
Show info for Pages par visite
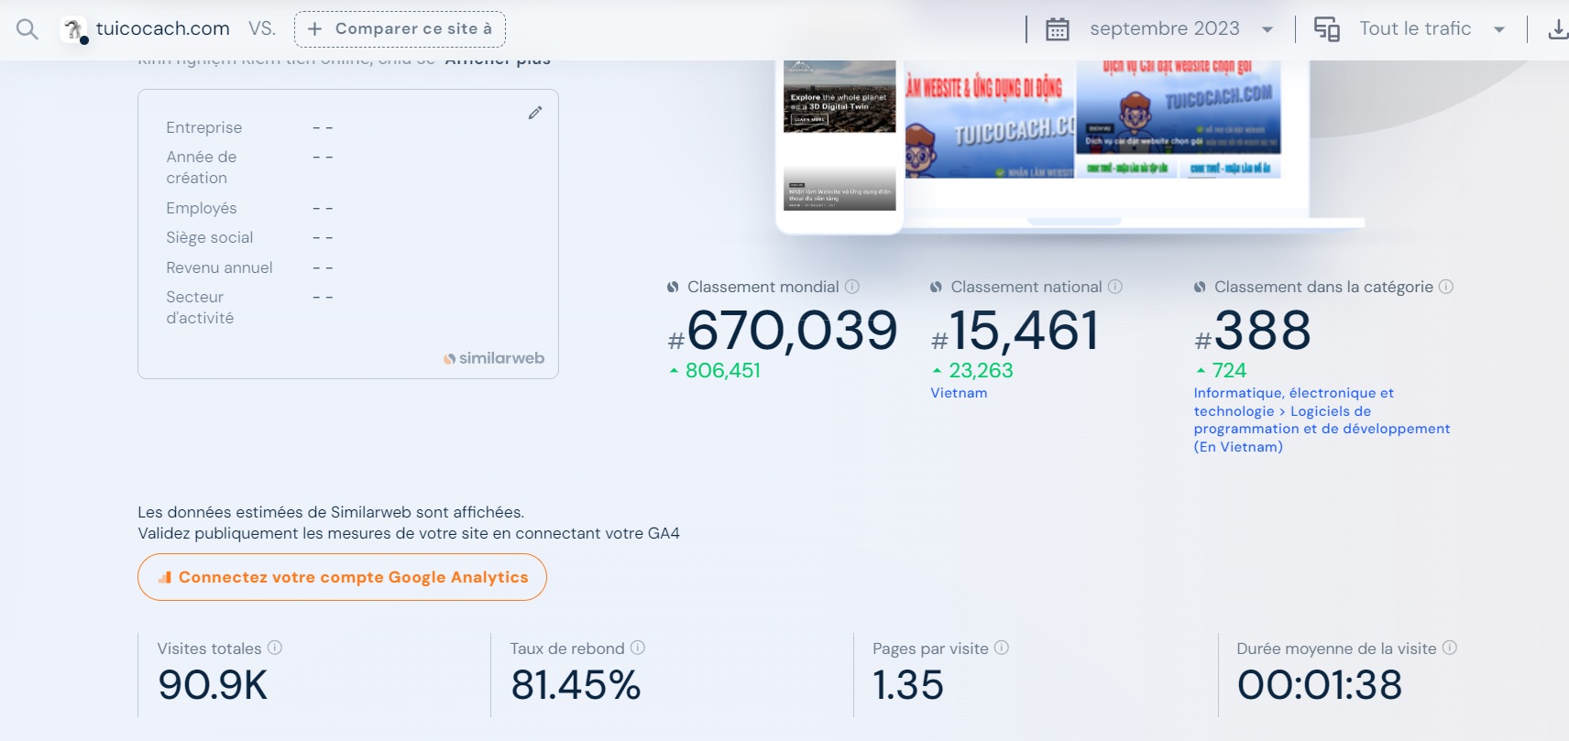click(x=1002, y=648)
